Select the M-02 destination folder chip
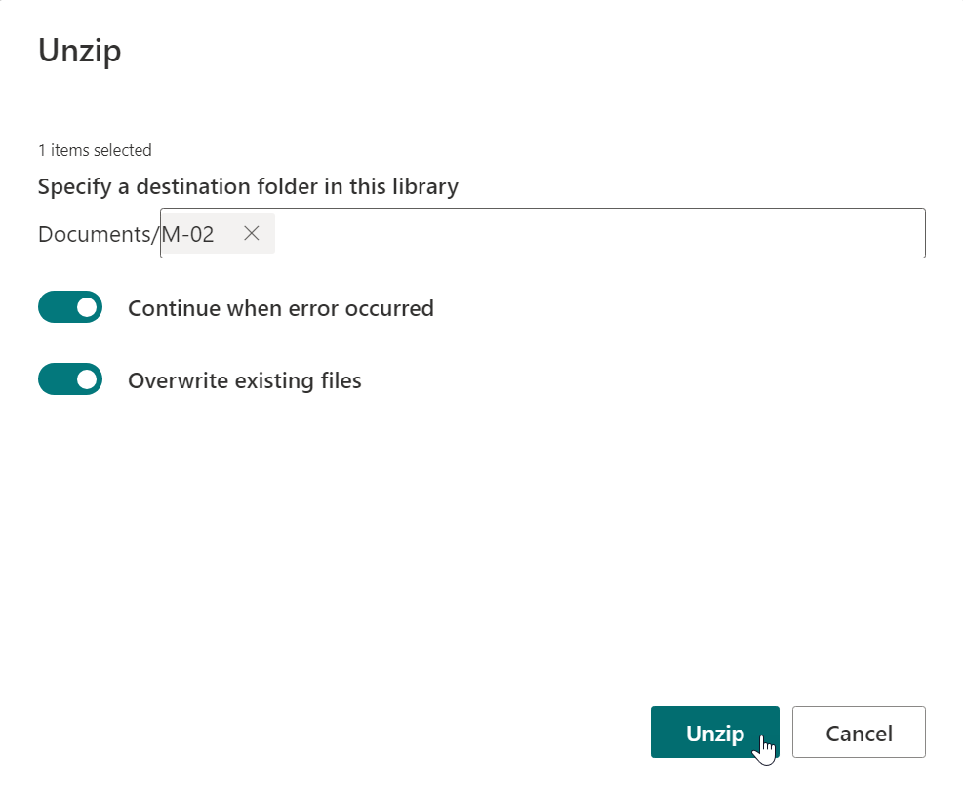The width and height of the screenshot is (963, 795). coord(195,234)
